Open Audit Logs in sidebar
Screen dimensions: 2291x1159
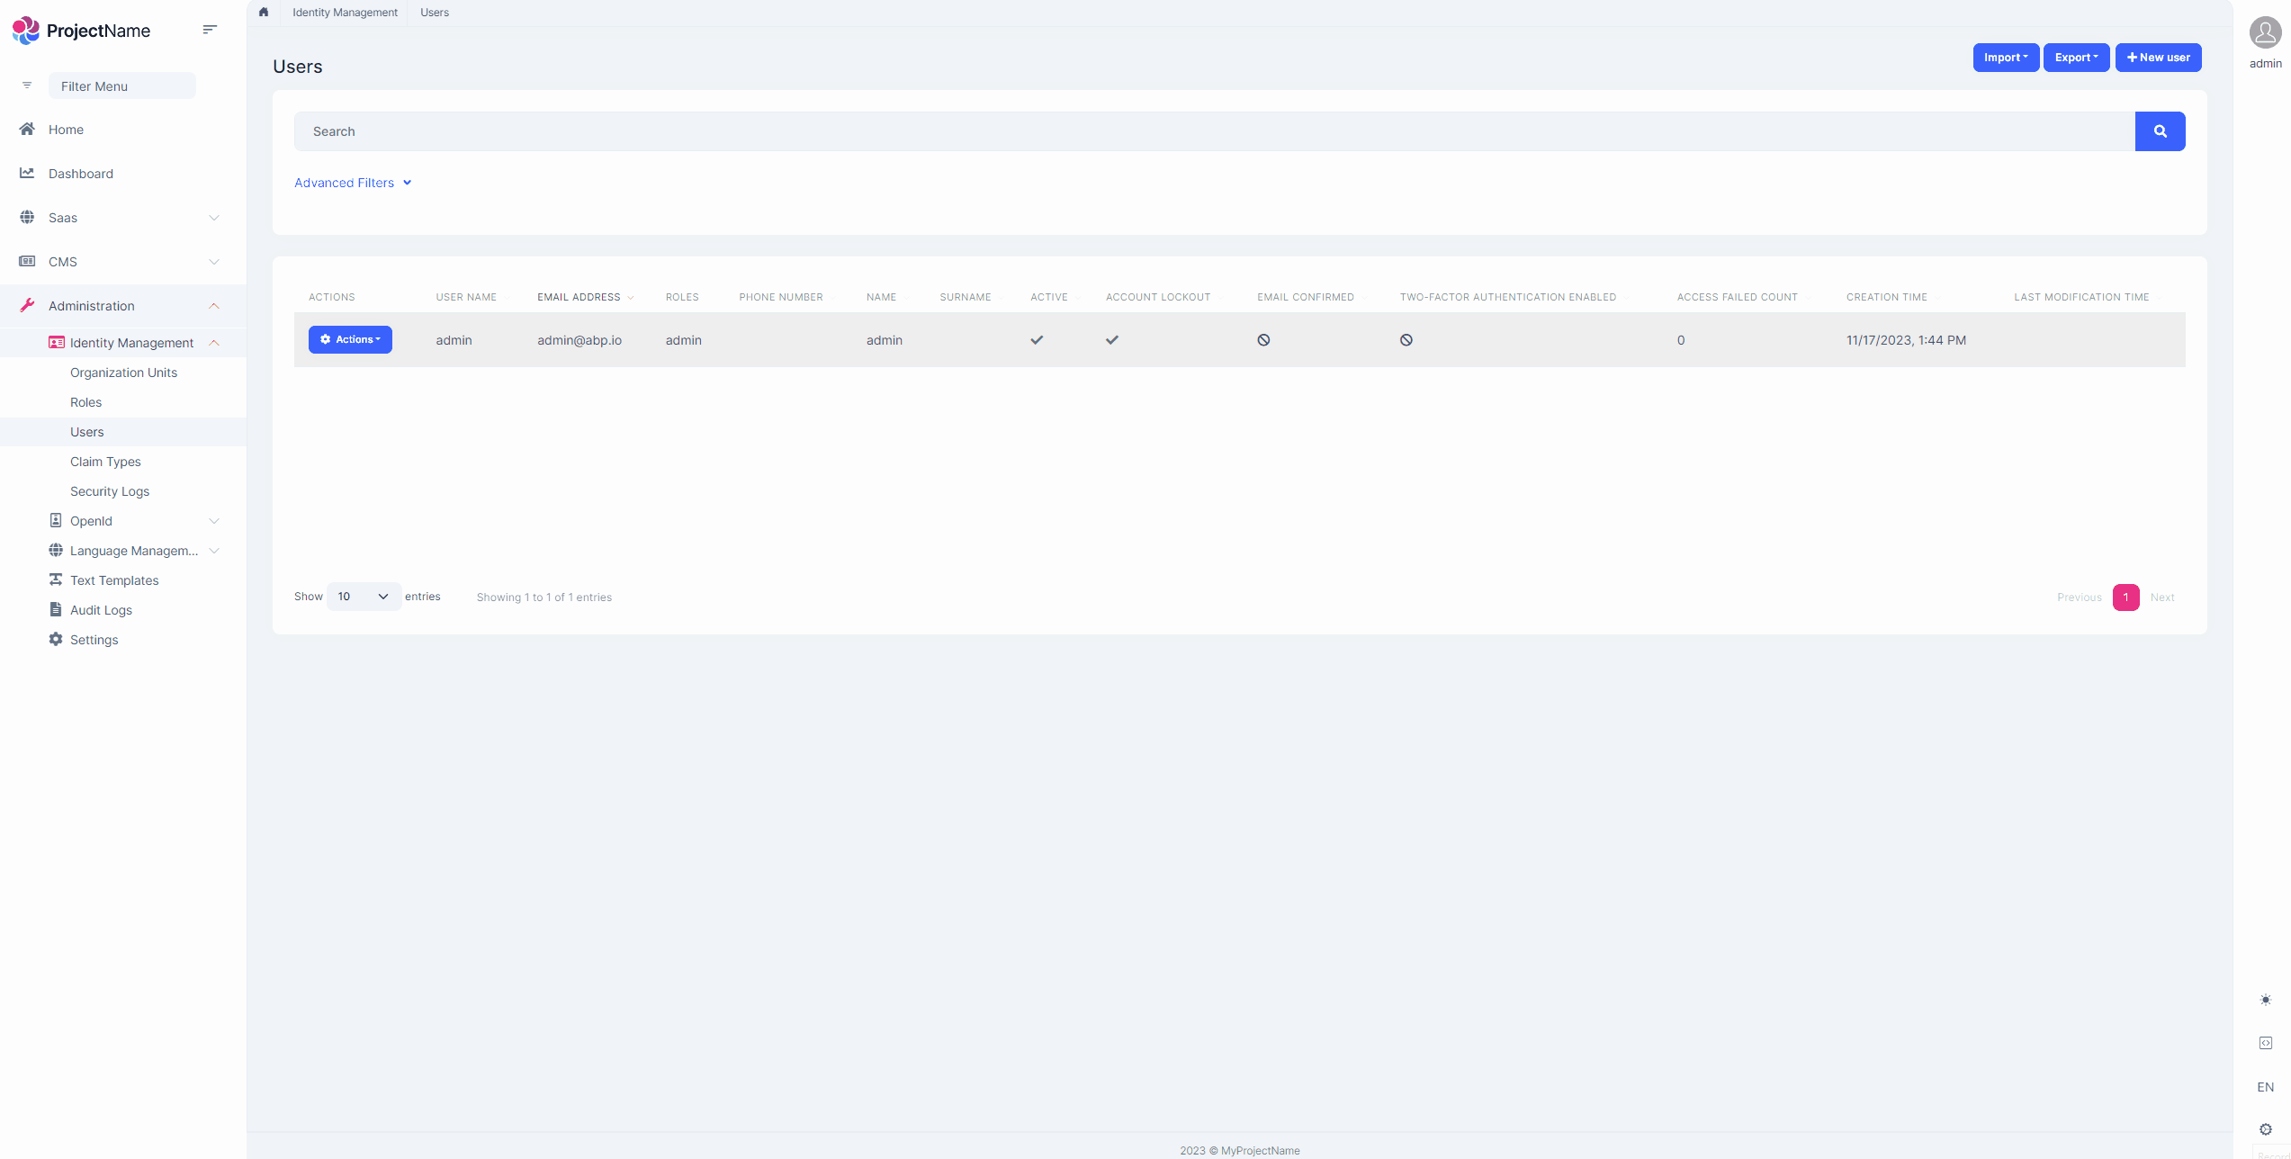point(101,610)
